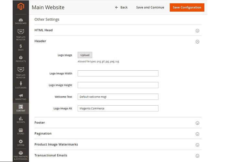Click the Logo Image Width field
Screen dimensions: 227x162
click(x=118, y=74)
